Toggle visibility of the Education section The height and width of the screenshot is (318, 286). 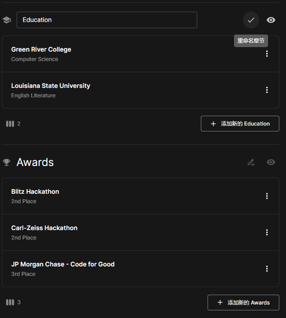pos(271,20)
